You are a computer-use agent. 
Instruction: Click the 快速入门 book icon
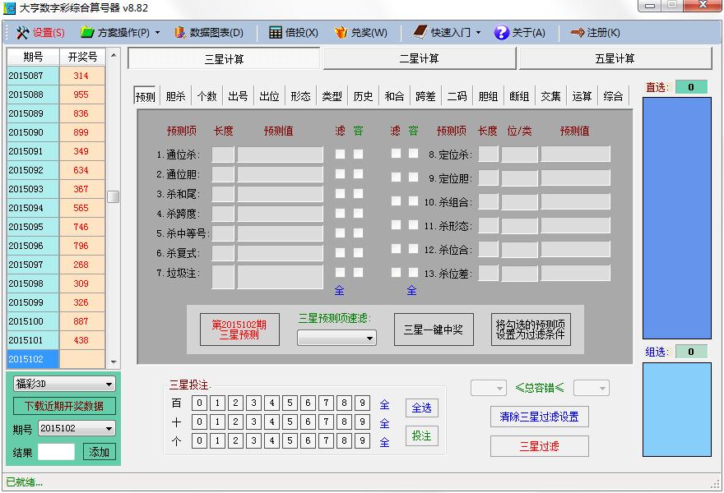[x=420, y=33]
